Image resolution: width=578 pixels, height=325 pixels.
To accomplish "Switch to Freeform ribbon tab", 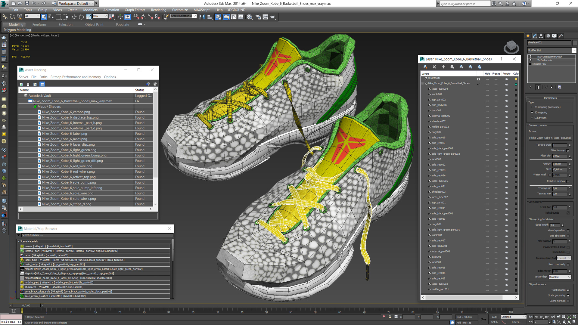I will pyautogui.click(x=39, y=25).
